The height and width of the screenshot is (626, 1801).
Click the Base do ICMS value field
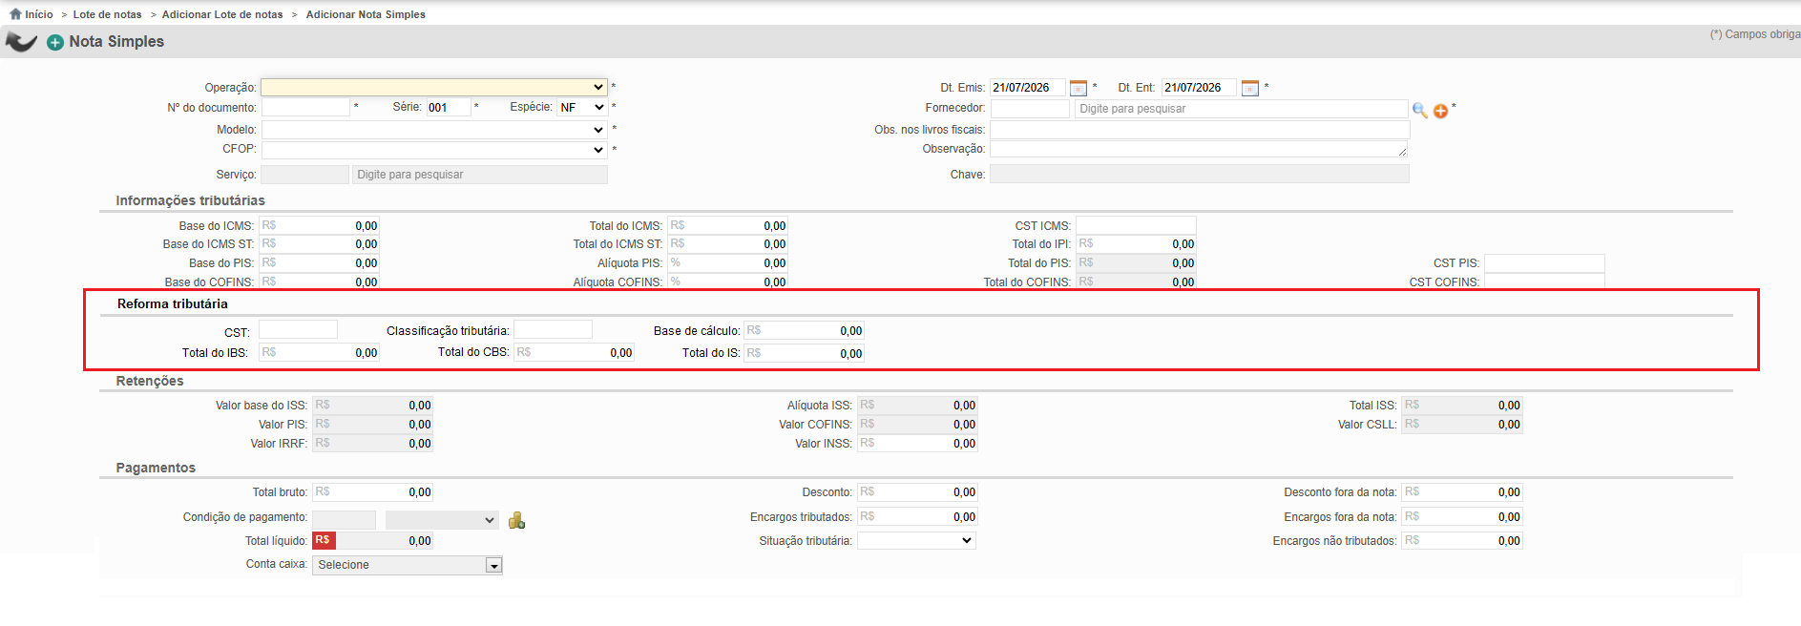click(x=319, y=226)
